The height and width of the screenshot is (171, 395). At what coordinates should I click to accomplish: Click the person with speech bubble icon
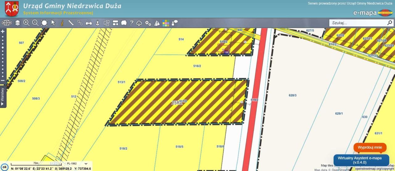point(175,23)
